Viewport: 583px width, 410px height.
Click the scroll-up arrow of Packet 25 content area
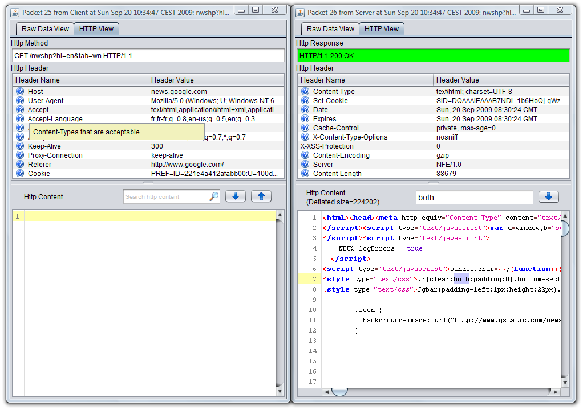(280, 215)
